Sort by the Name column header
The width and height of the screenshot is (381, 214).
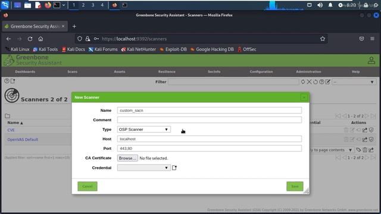click(x=15, y=123)
